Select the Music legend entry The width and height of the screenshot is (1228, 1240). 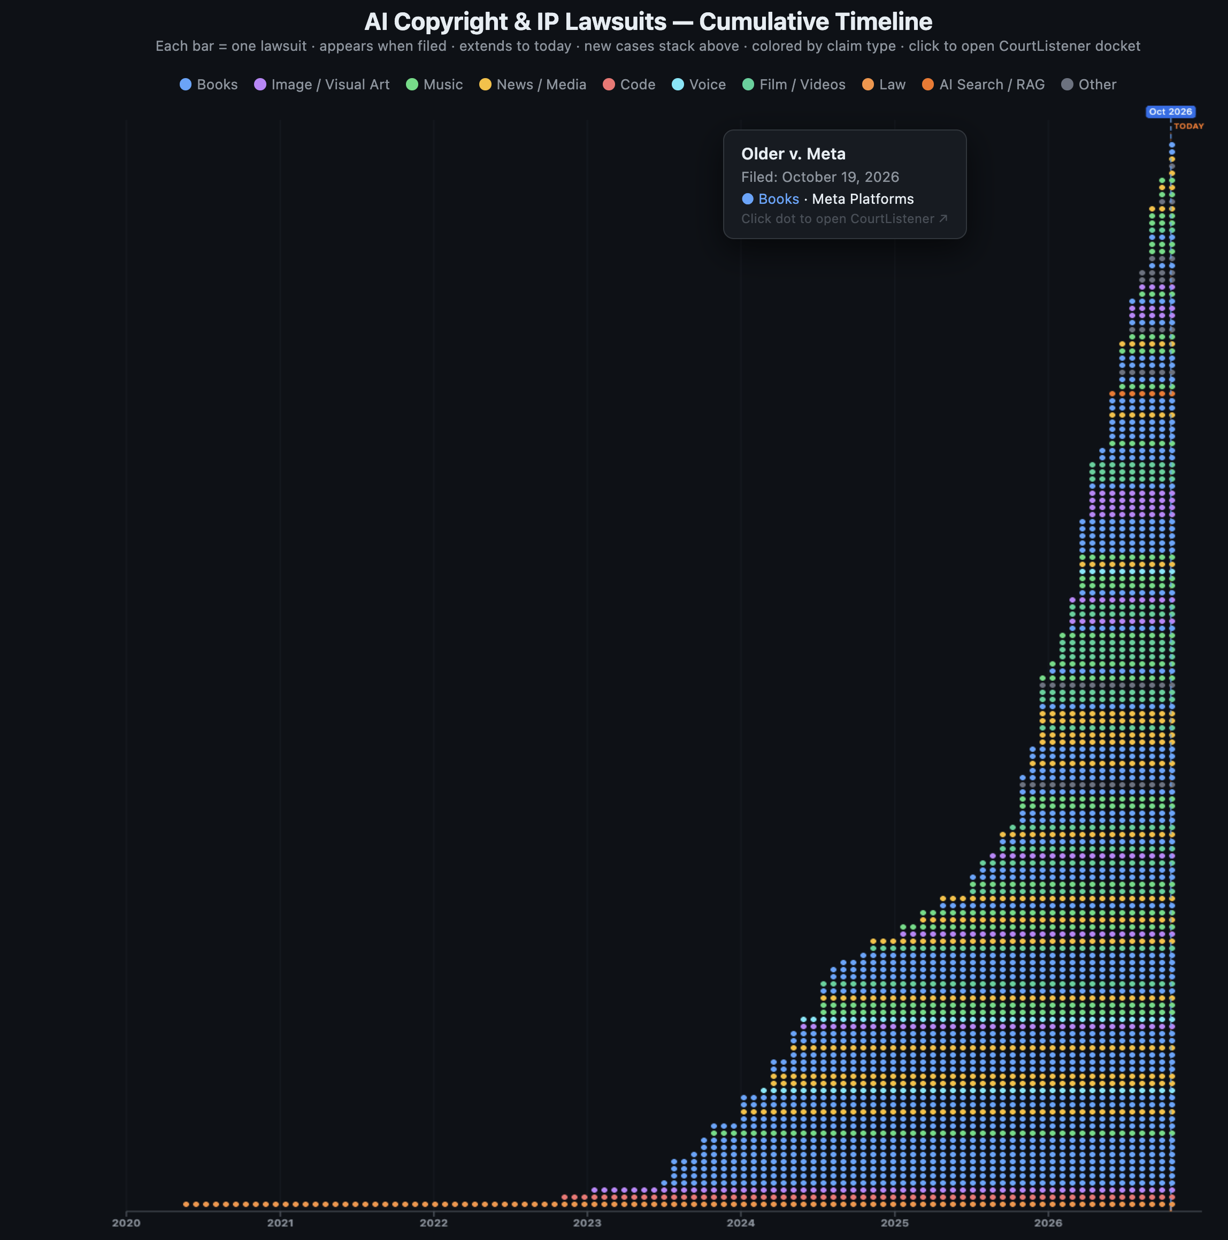pos(434,85)
